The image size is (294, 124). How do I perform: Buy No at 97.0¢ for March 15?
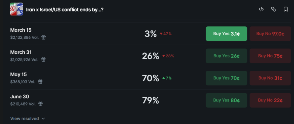270,34
